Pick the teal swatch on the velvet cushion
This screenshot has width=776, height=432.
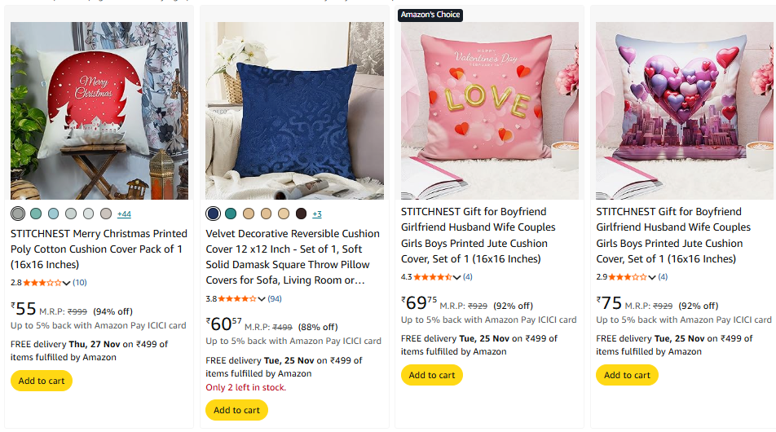pos(231,214)
